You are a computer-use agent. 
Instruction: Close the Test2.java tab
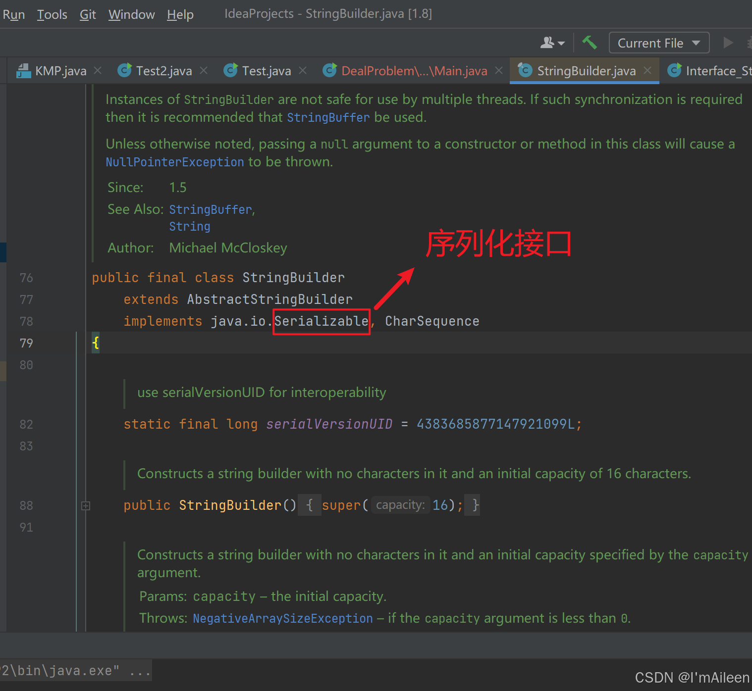point(204,70)
